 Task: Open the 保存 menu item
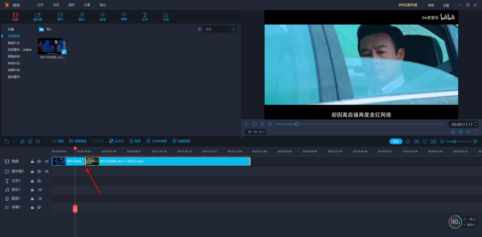click(72, 5)
